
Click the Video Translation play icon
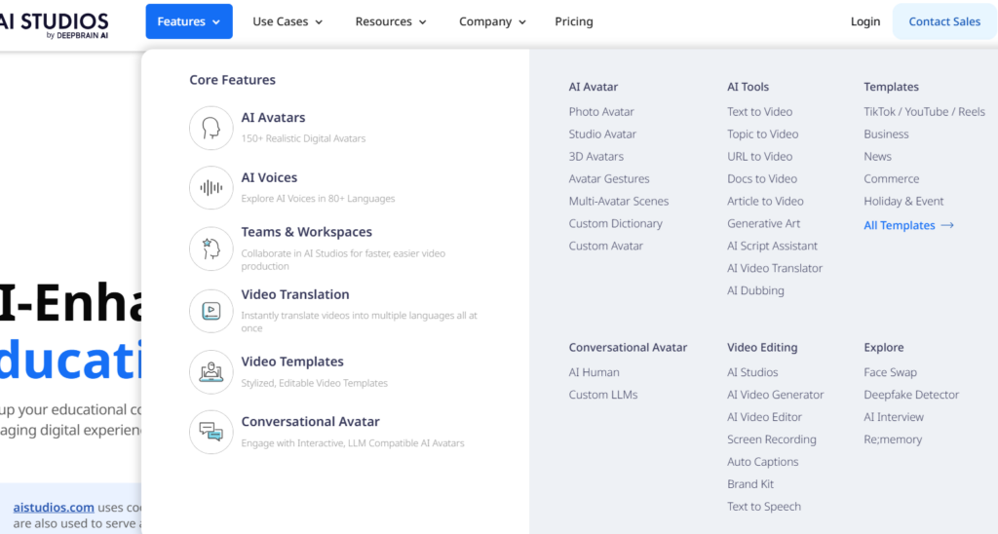click(x=211, y=311)
